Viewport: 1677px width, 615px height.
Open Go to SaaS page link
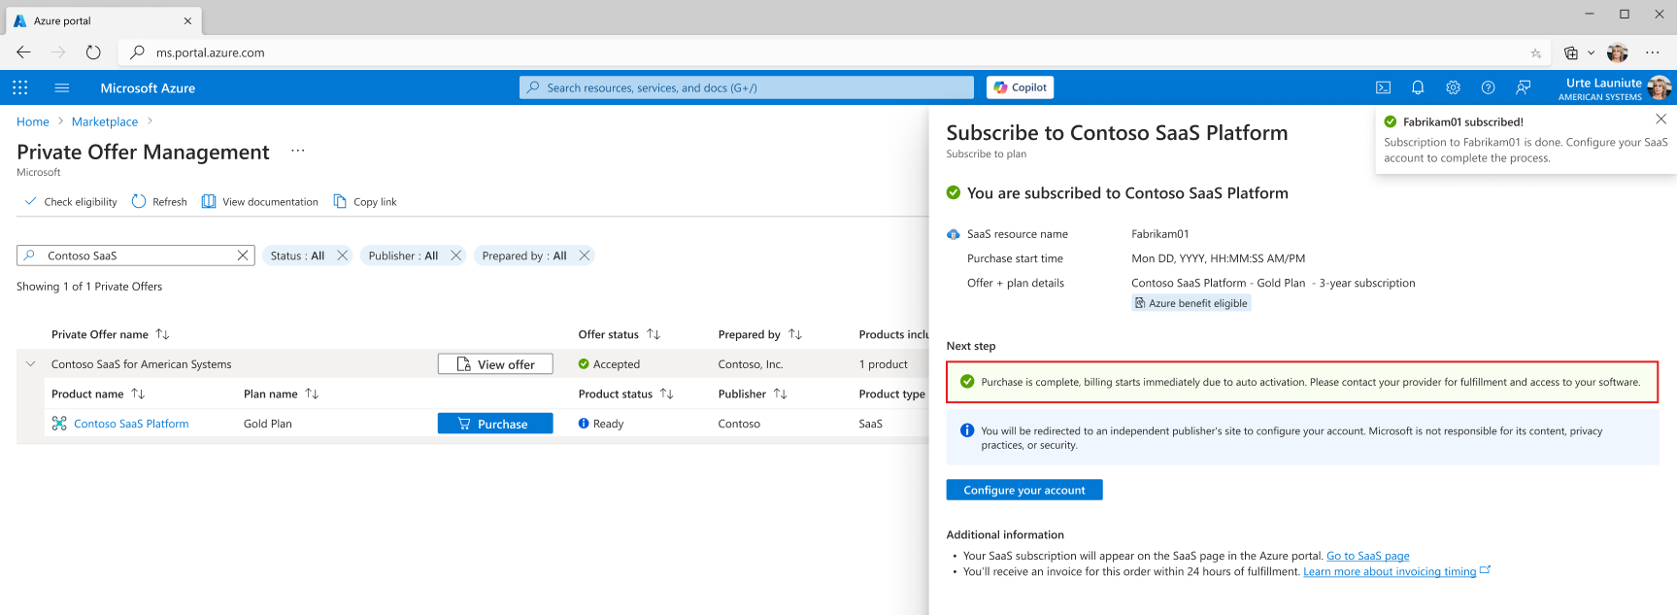pos(1367,556)
